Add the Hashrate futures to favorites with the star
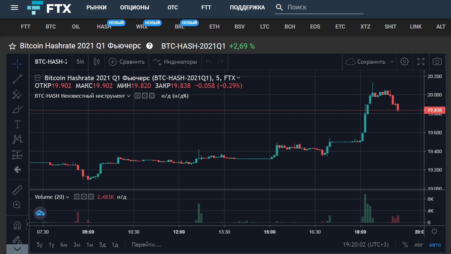 coord(12,46)
